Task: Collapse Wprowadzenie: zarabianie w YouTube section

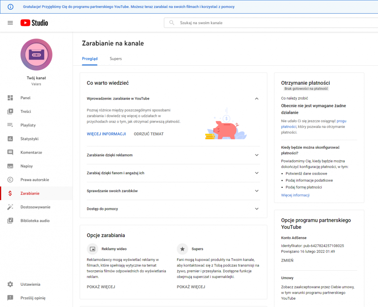Action: pos(257,98)
